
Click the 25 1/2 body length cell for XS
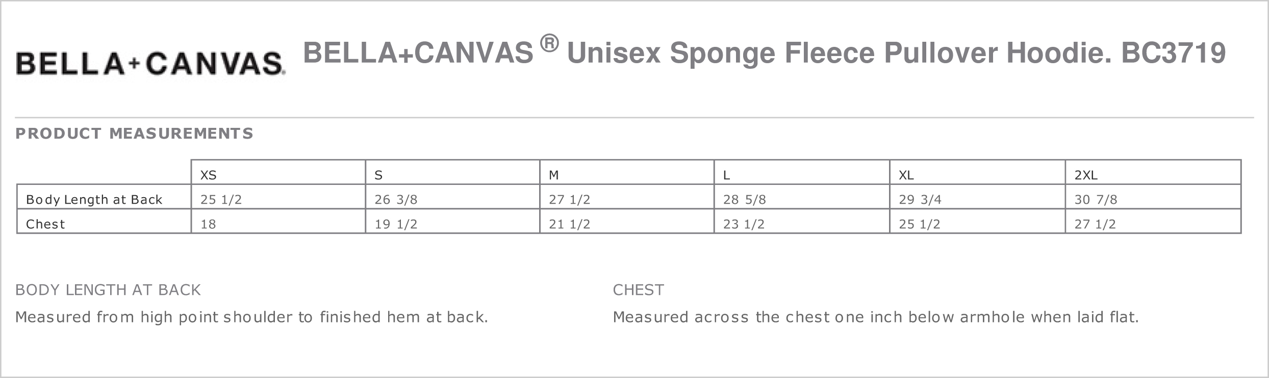278,197
